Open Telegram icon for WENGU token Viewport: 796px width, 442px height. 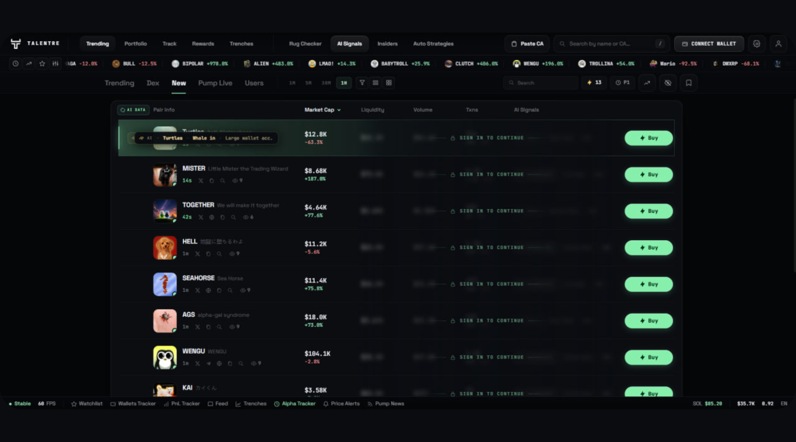[x=209, y=364]
